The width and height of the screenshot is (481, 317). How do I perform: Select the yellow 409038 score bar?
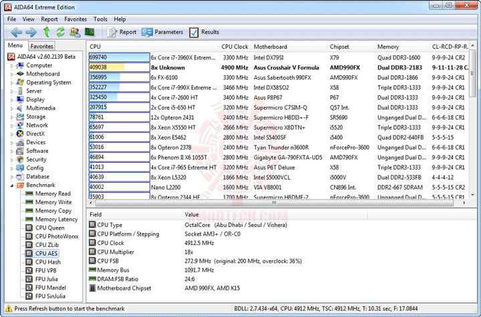(120, 67)
